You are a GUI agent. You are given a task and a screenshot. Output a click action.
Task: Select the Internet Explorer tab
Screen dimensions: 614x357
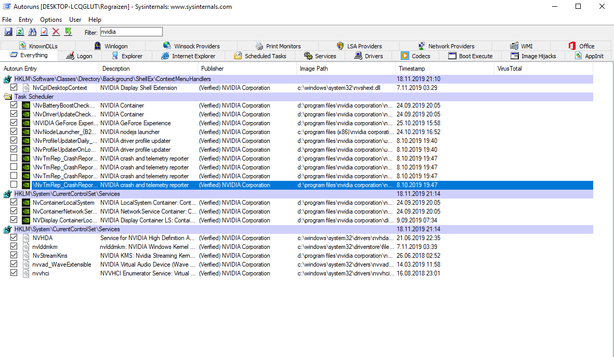pyautogui.click(x=188, y=56)
